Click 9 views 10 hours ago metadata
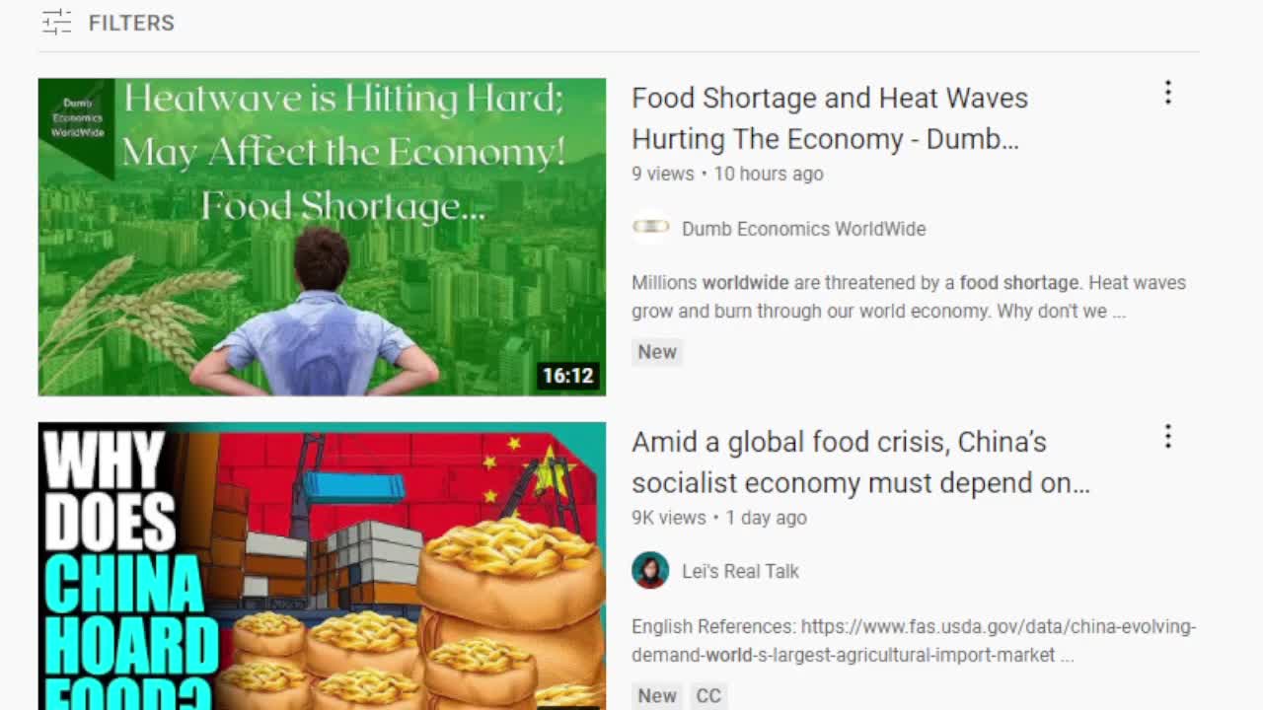Viewport: 1263px width, 710px height. (x=727, y=174)
